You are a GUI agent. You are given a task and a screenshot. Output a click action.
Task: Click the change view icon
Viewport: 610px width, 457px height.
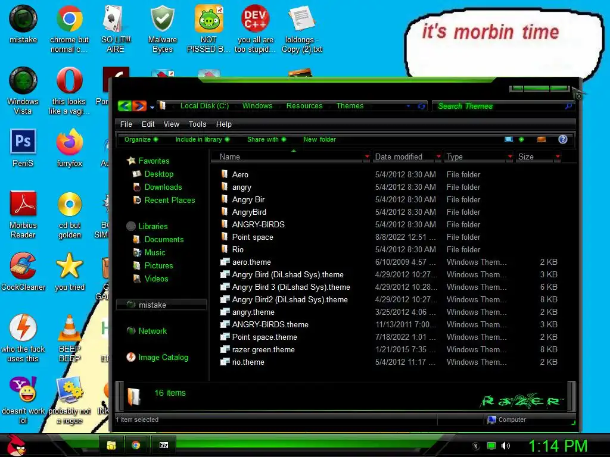tap(509, 139)
